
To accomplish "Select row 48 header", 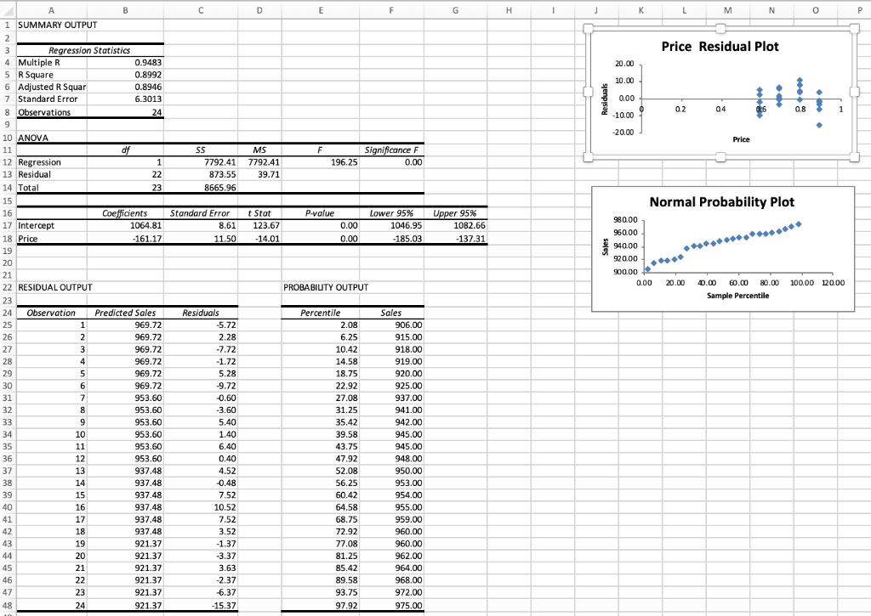I will [x=8, y=606].
